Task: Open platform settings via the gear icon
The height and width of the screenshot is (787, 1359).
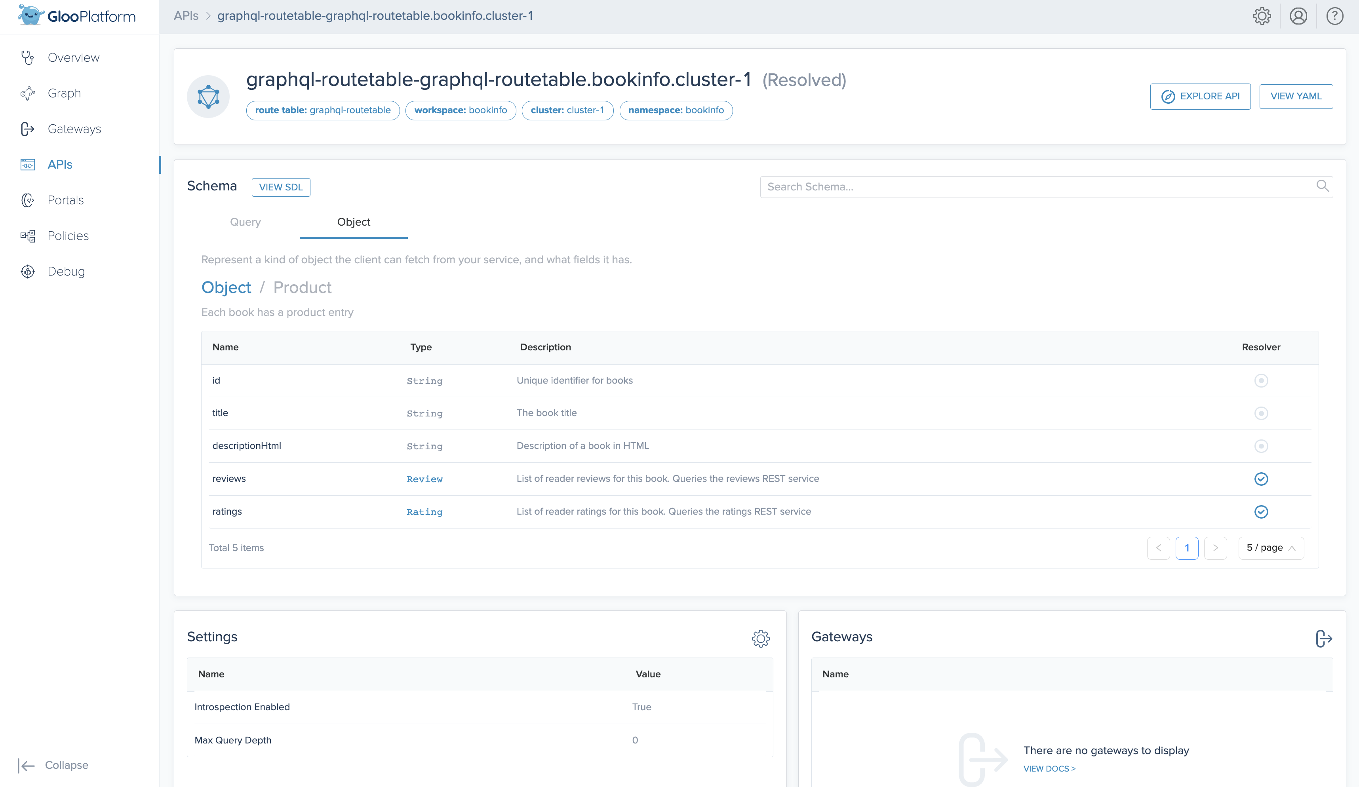Action: (x=1262, y=15)
